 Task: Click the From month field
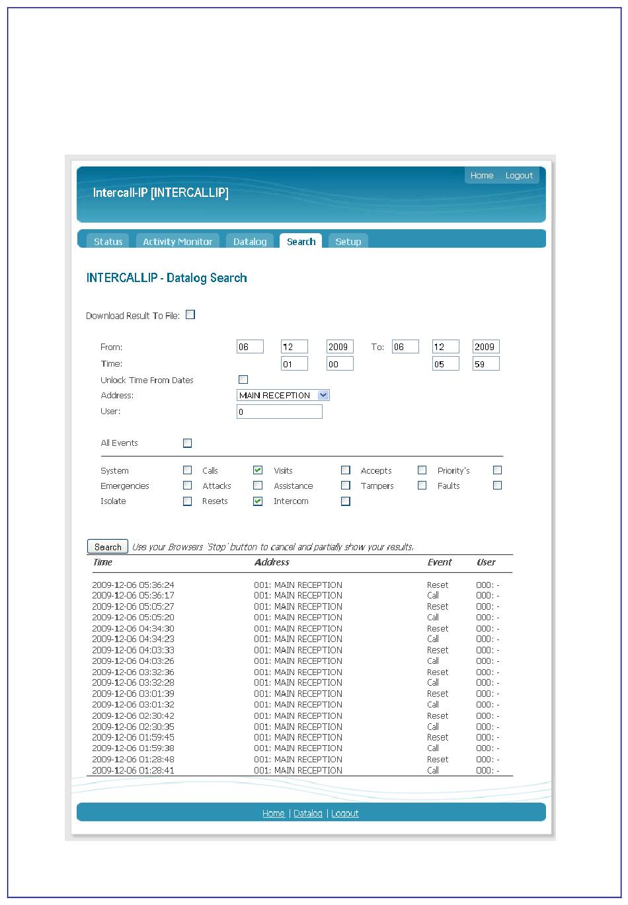(295, 347)
